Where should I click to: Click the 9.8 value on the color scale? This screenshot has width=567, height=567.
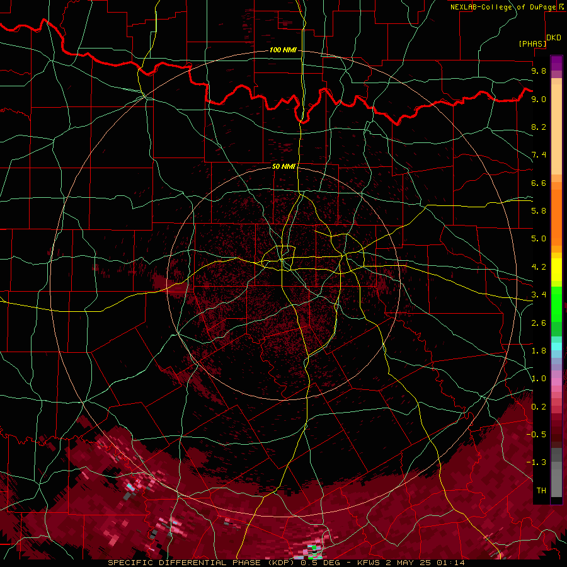tap(539, 71)
